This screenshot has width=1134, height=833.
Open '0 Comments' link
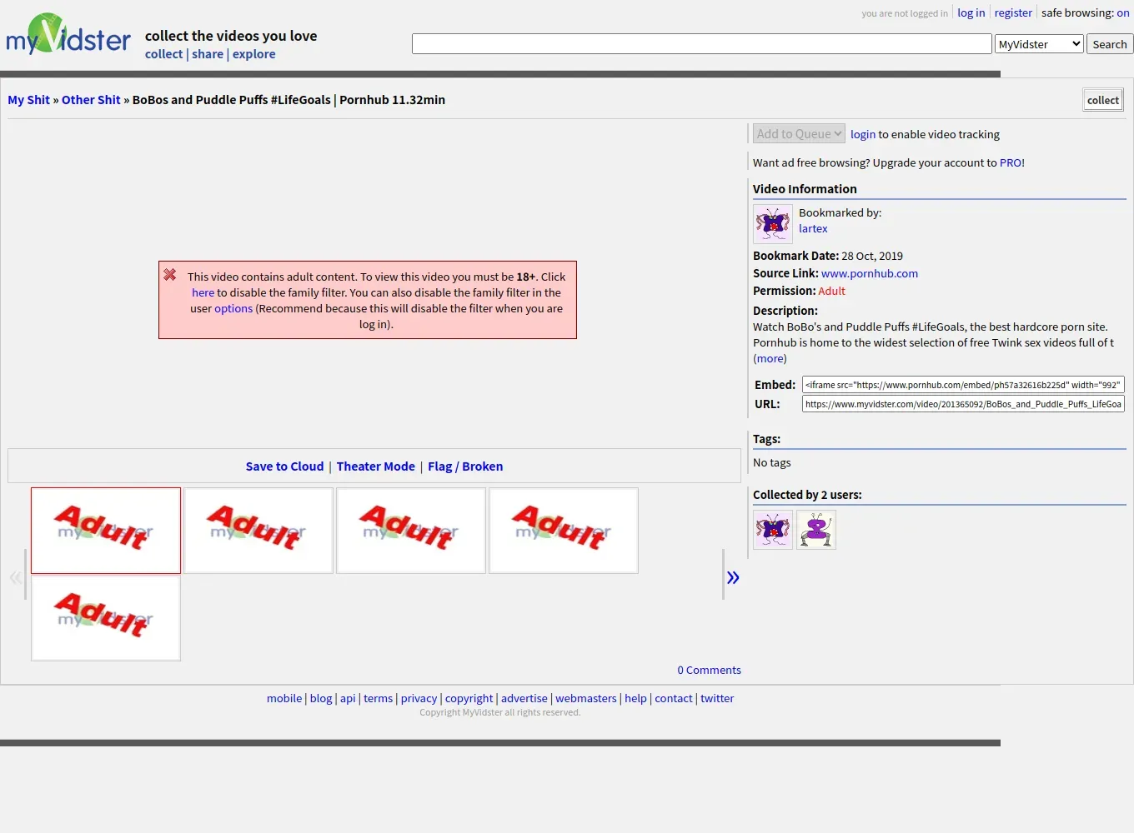tap(709, 671)
